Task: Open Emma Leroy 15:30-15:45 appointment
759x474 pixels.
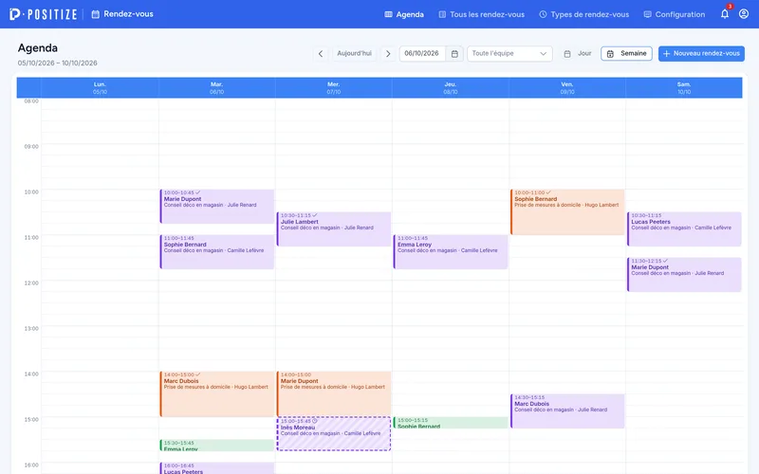Action: coord(217,446)
